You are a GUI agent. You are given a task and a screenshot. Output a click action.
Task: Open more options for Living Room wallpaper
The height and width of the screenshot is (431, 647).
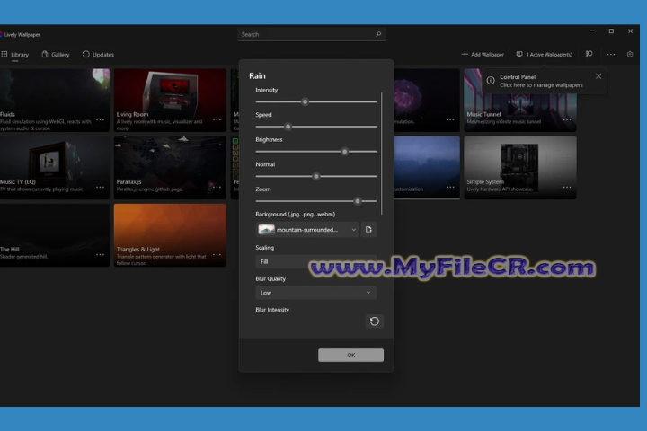pos(217,119)
